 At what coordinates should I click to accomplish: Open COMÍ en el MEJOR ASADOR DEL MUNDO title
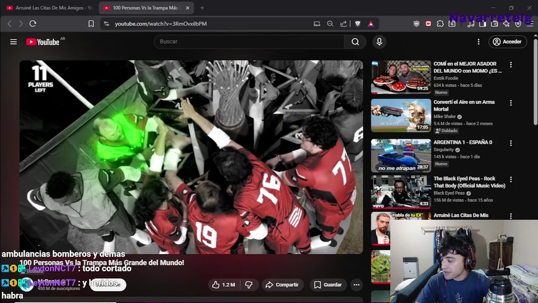click(467, 67)
